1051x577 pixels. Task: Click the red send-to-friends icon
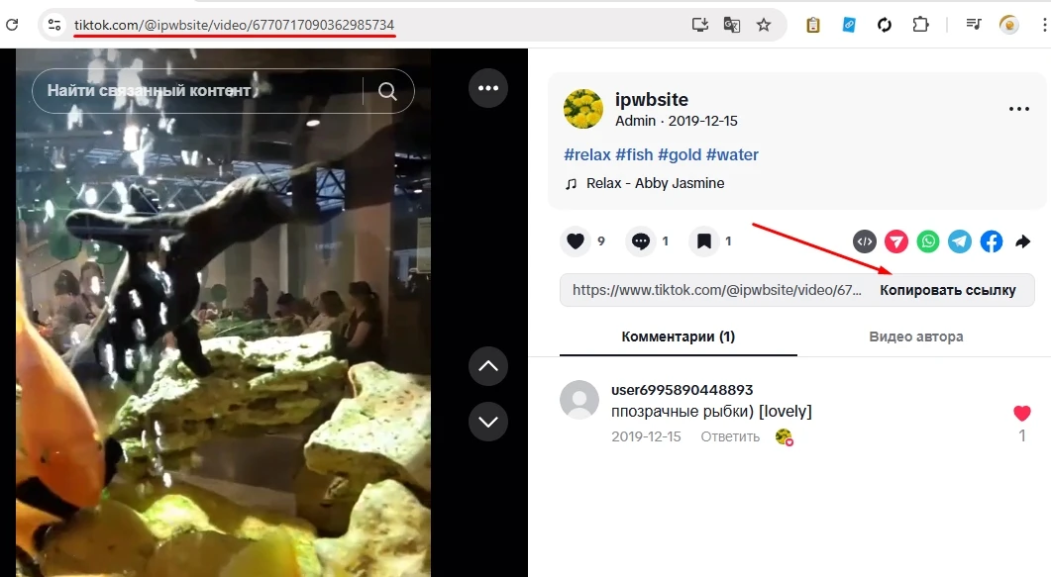[895, 241]
